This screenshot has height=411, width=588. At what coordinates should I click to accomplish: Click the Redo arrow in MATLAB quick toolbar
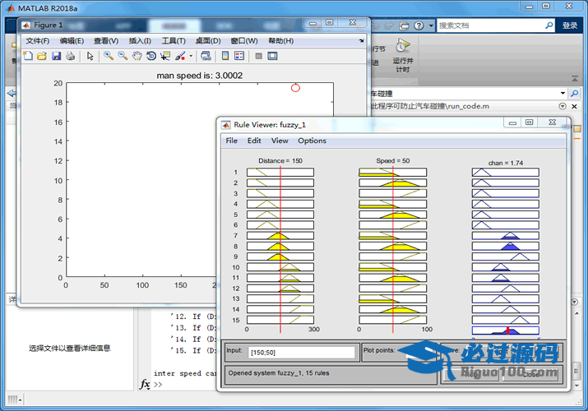click(390, 25)
